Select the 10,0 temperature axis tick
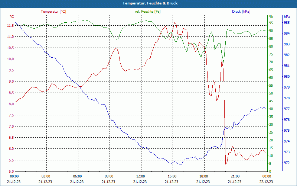 coord(10,59)
